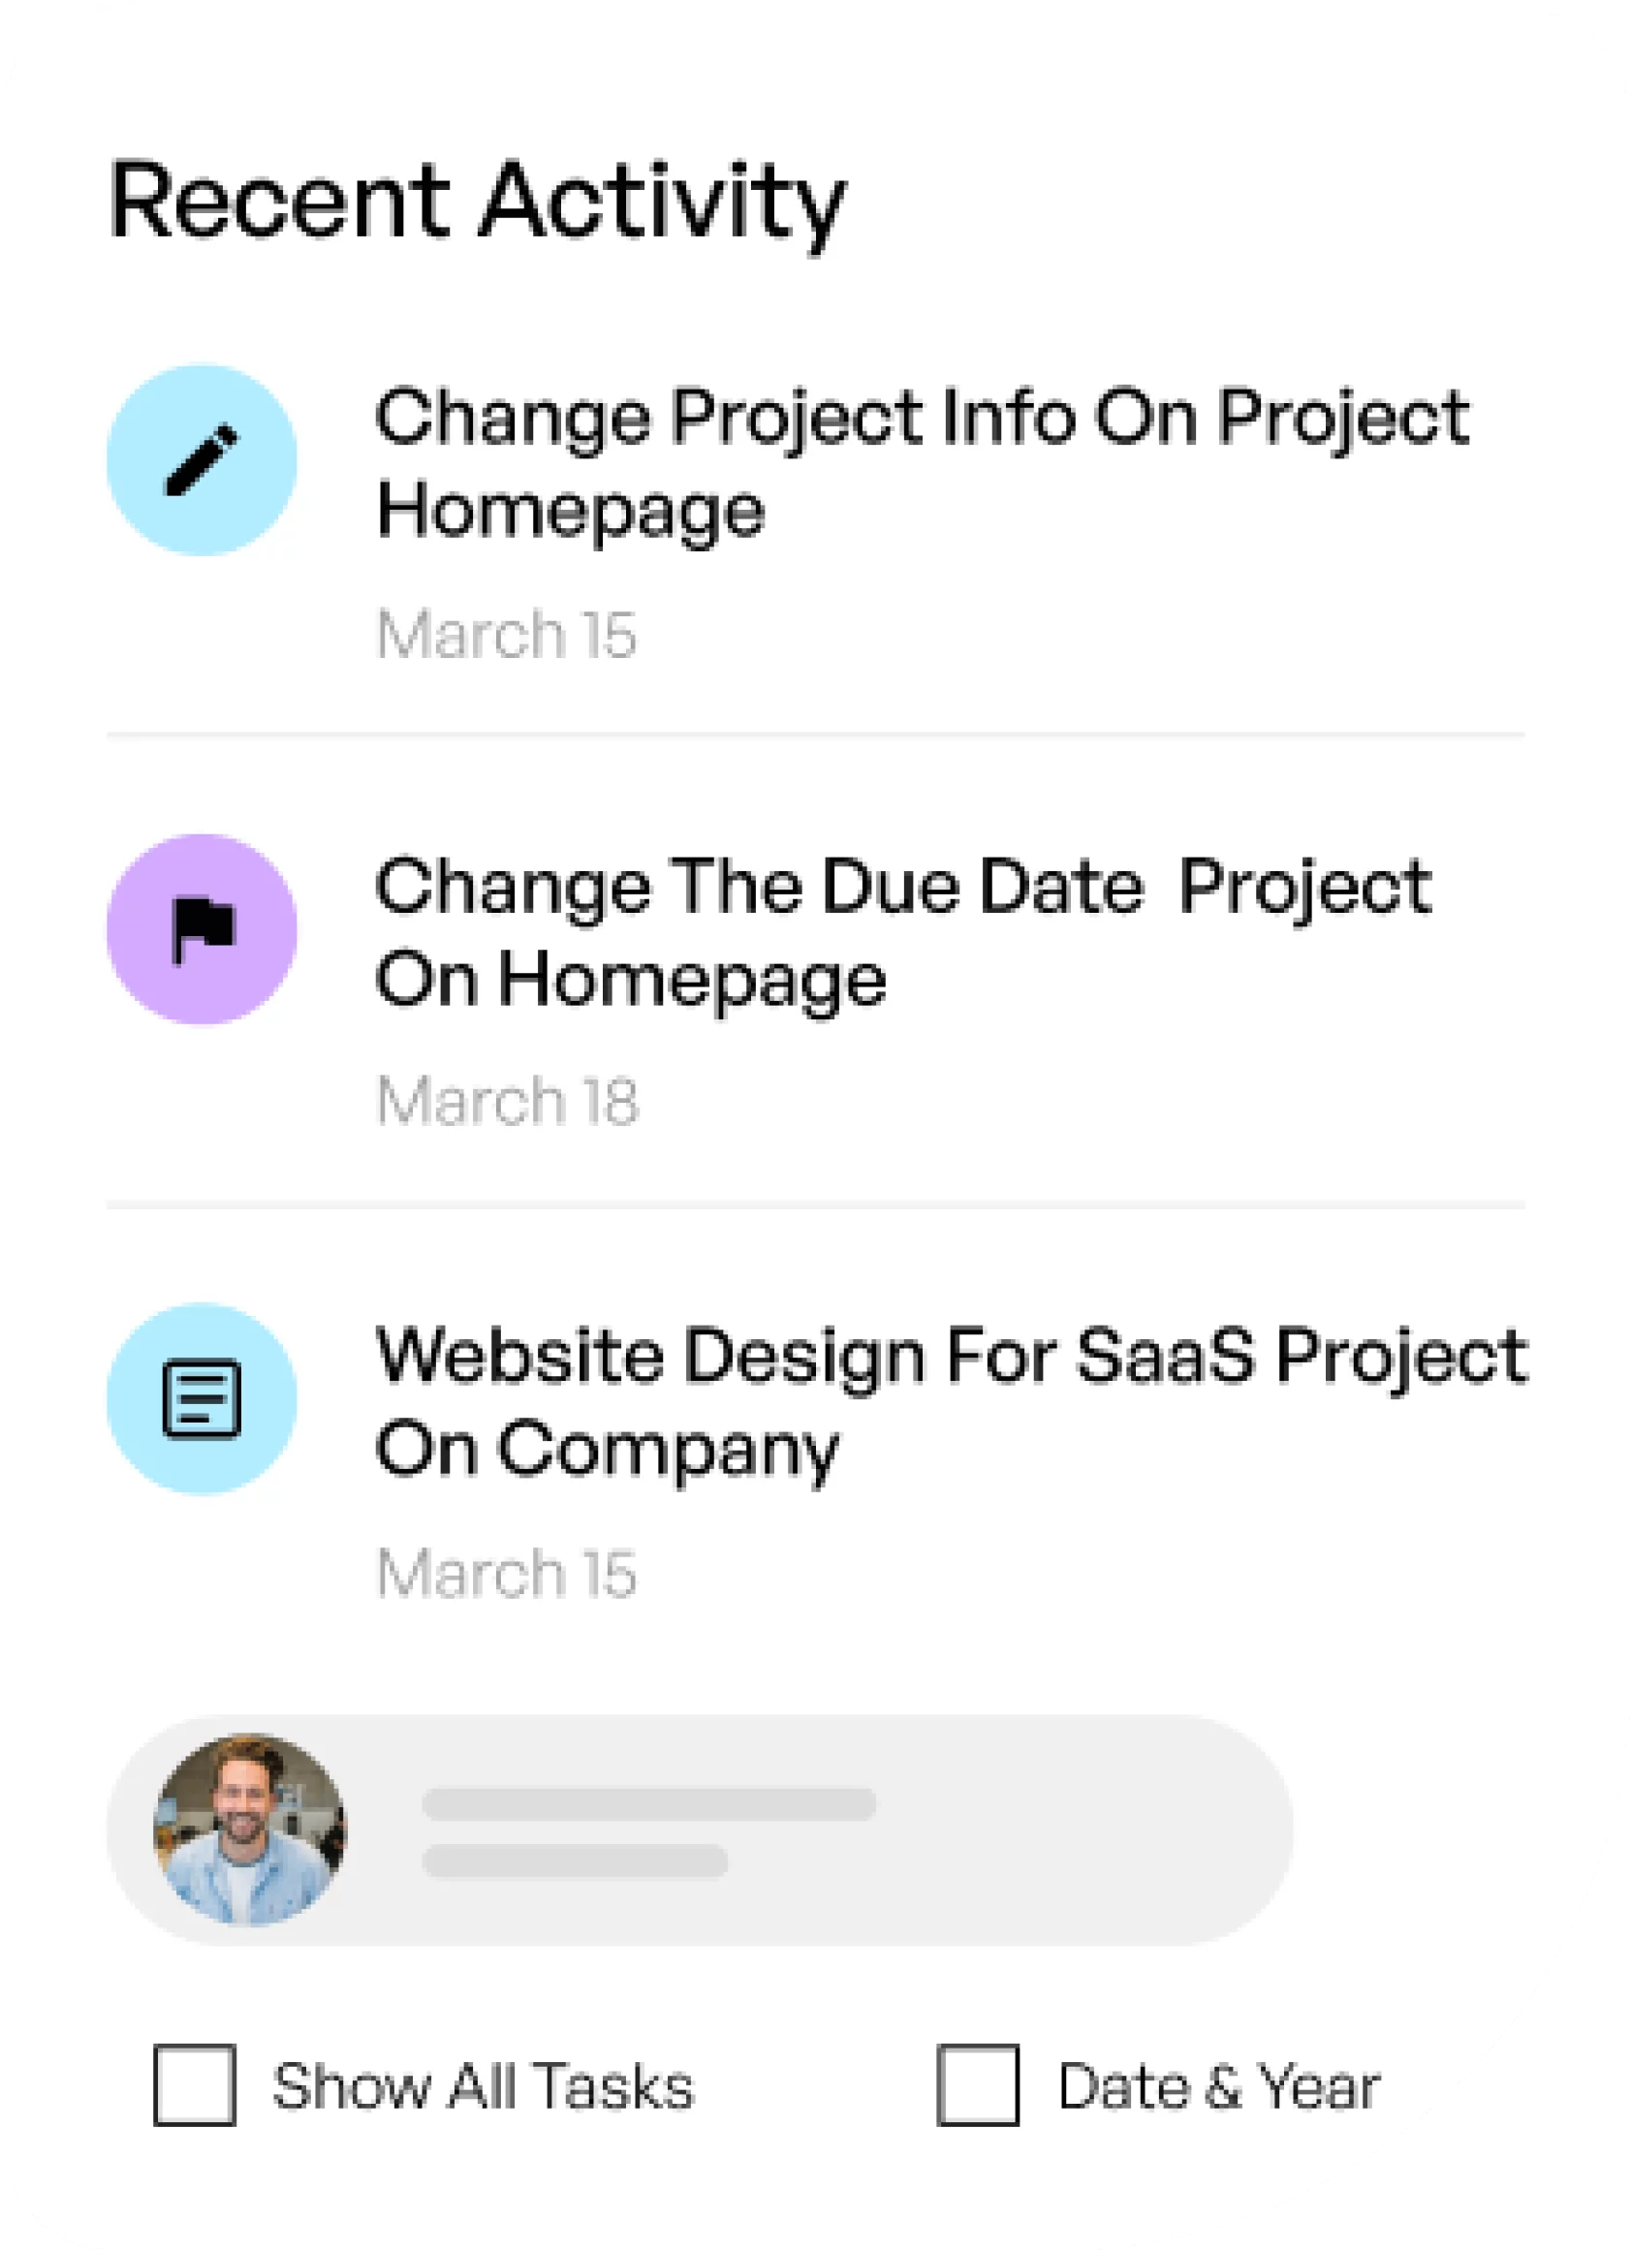The height and width of the screenshot is (2252, 1632).
Task: Click the "Show All Tasks" text label
Action: [x=483, y=2086]
